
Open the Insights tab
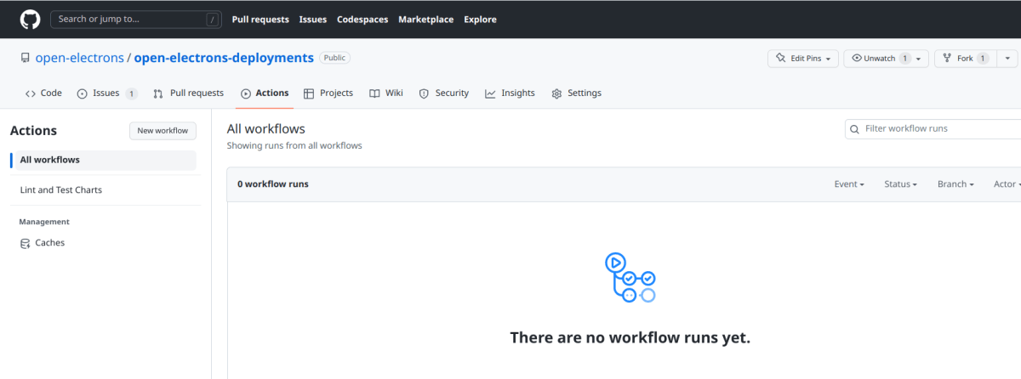coord(510,93)
